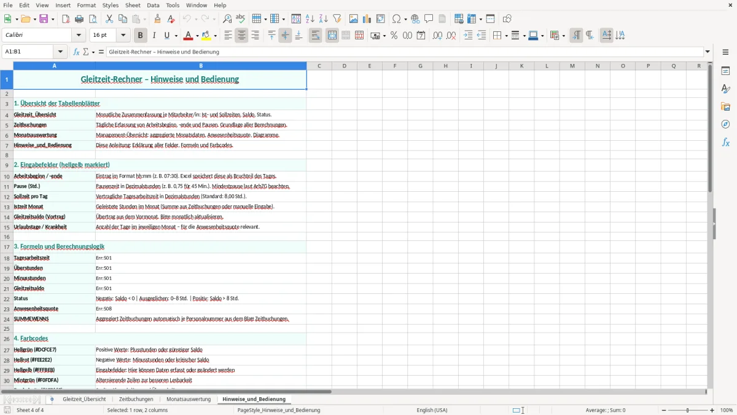737x415 pixels.
Task: Click column header C
Action: pyautogui.click(x=319, y=66)
